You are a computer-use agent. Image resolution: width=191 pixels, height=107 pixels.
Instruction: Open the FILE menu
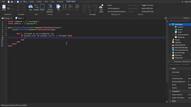[3, 1]
